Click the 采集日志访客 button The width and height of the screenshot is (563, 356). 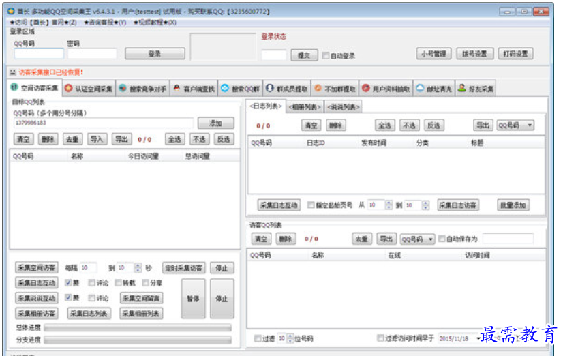458,205
